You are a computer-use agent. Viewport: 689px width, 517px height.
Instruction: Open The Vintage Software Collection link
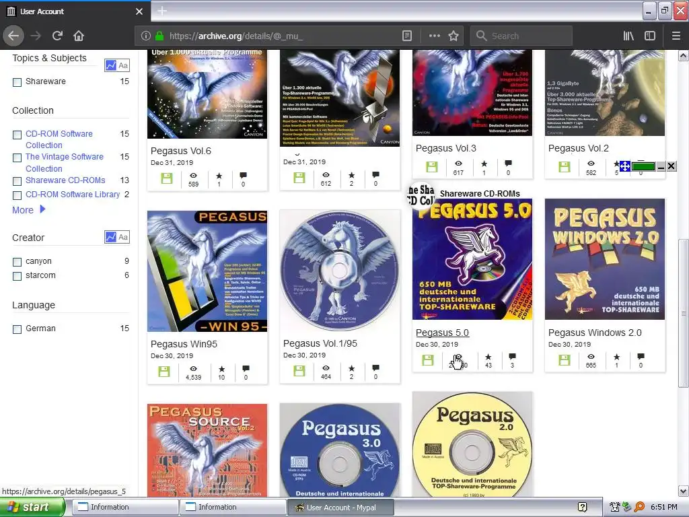tap(64, 163)
